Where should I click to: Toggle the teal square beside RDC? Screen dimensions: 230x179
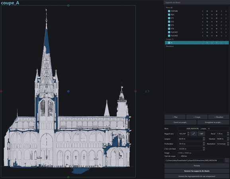pos(169,15)
